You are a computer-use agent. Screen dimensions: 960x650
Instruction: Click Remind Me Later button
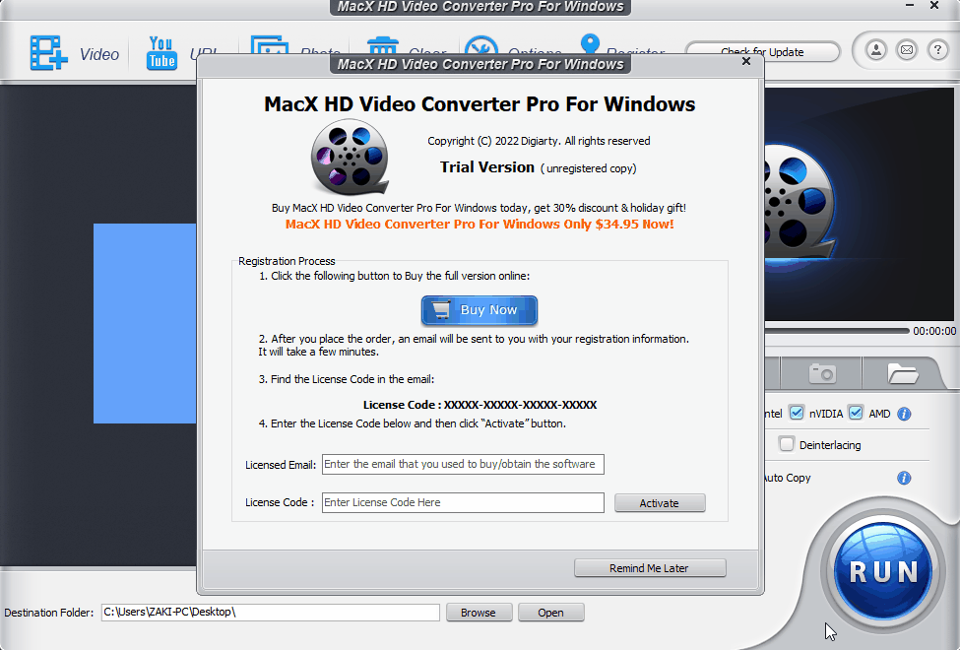pyautogui.click(x=650, y=568)
